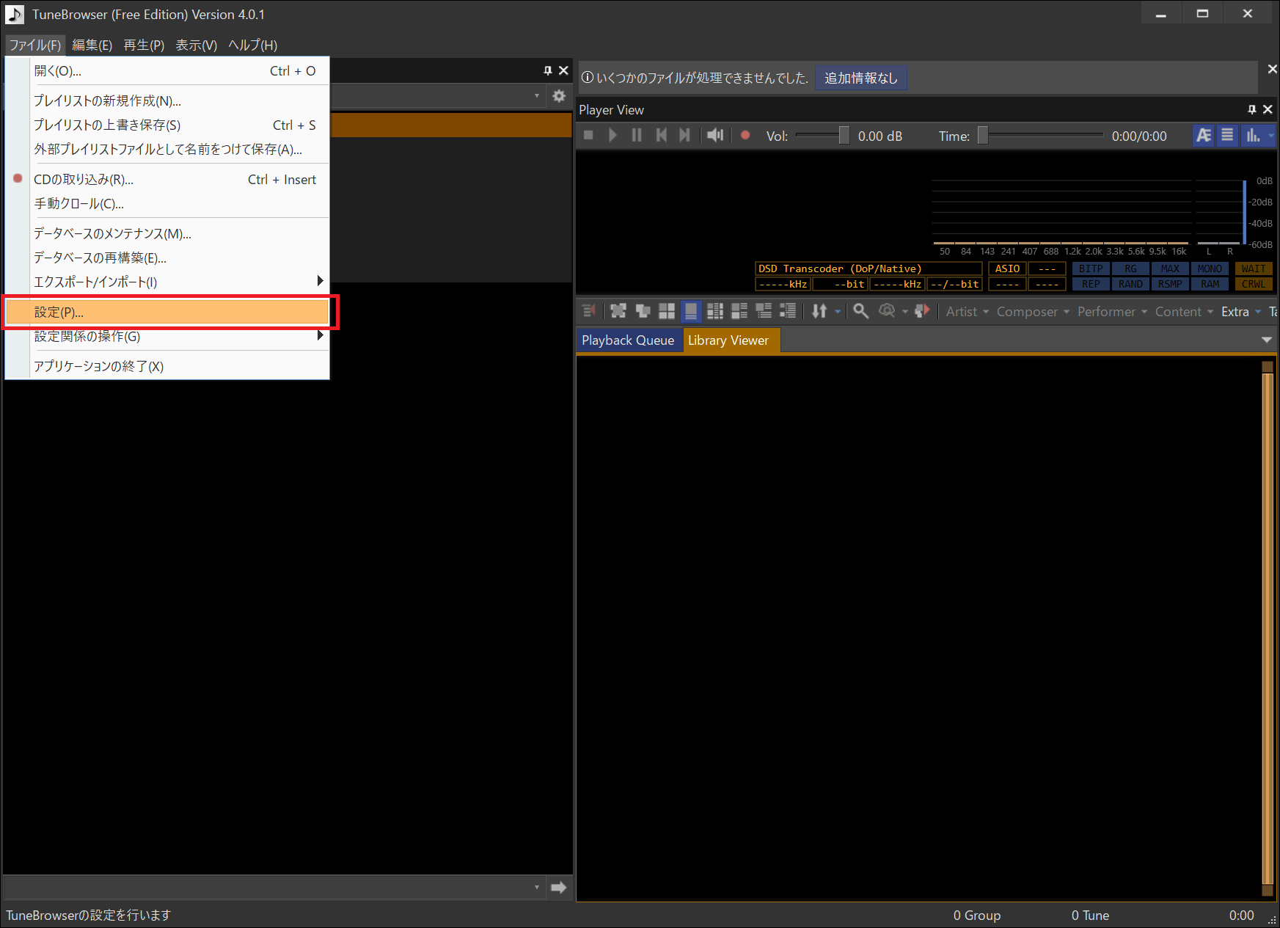Toggle the list lines view button
This screenshot has height=928, width=1280.
1227,135
